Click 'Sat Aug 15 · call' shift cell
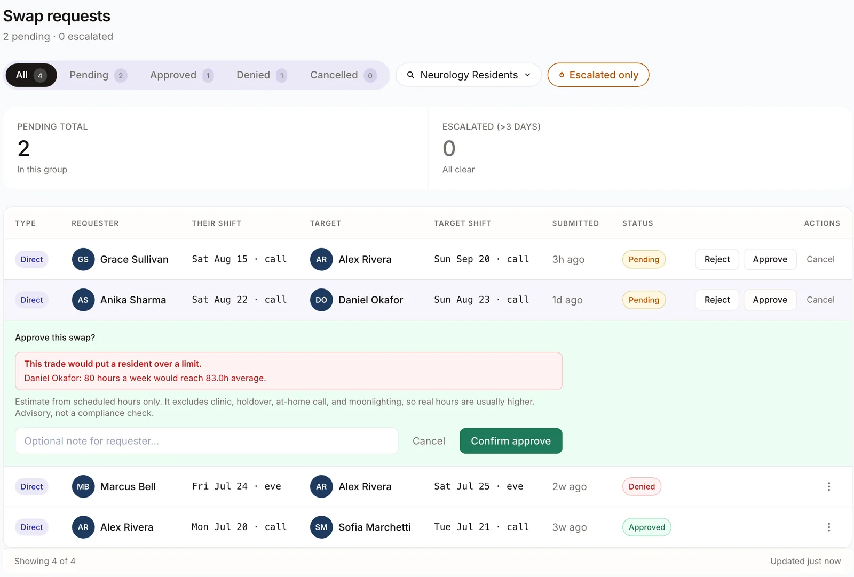This screenshot has height=577, width=854. [x=239, y=259]
